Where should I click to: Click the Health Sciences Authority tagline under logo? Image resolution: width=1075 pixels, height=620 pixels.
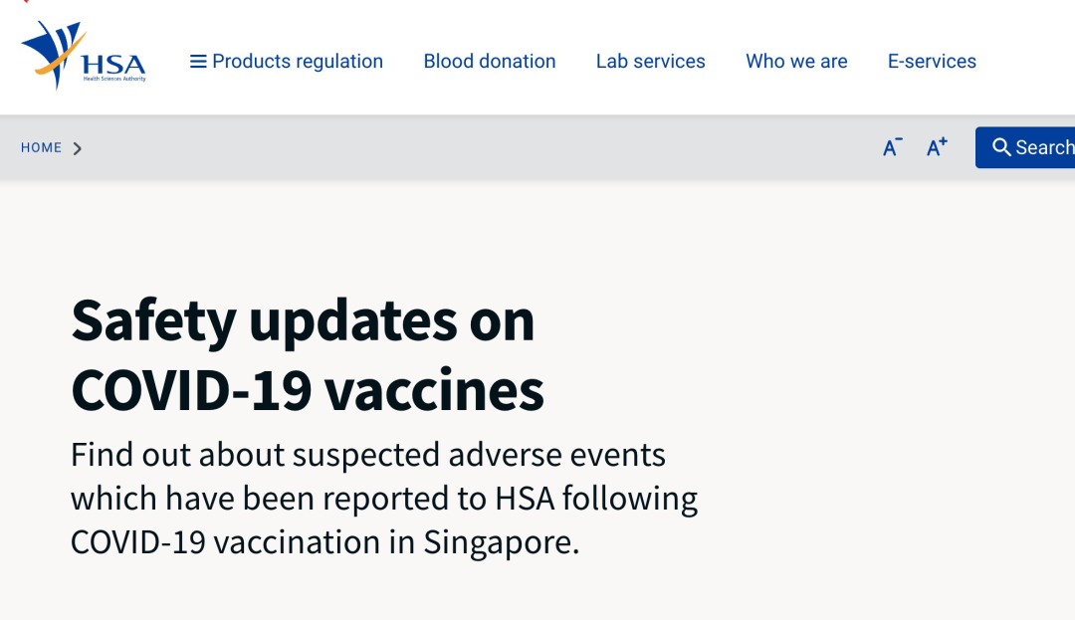click(114, 79)
